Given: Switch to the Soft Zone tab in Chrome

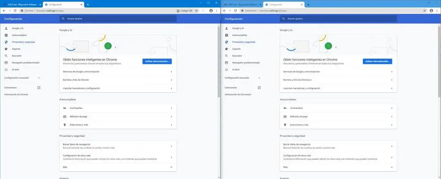Looking at the screenshot, I should coord(22,5).
